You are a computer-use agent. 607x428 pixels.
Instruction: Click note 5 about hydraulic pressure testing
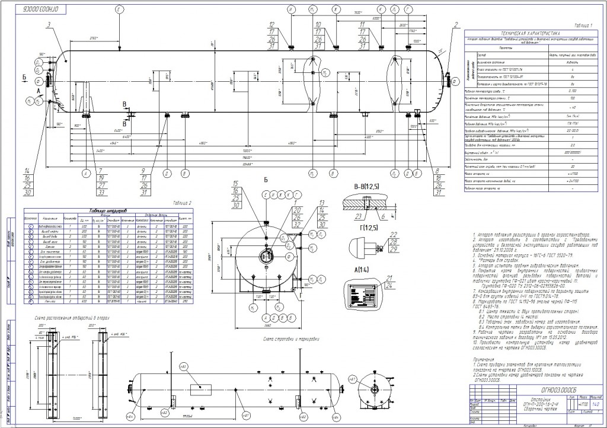[x=526, y=266]
